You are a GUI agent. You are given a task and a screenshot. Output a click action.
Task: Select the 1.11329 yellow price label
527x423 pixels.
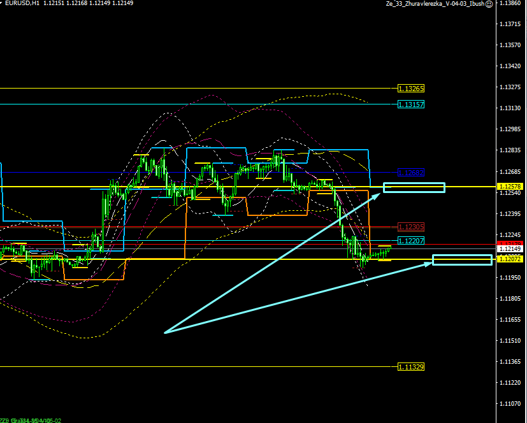coord(410,367)
